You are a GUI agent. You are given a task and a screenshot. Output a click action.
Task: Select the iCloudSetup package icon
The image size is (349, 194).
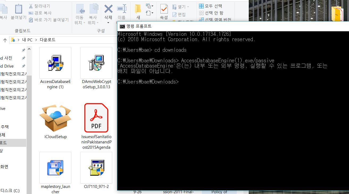(55, 118)
